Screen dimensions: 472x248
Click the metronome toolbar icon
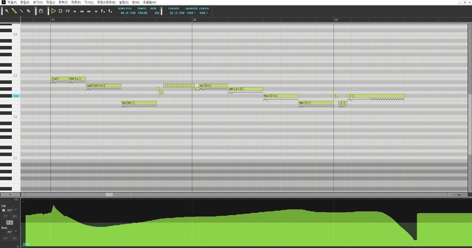41,11
